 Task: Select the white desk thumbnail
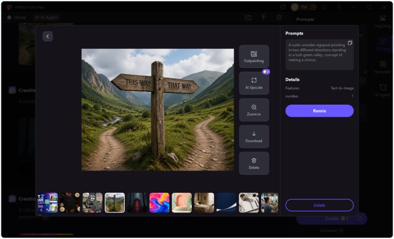tap(249, 202)
